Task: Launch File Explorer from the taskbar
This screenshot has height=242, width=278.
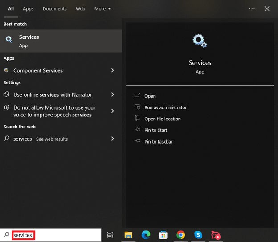Action: [128, 235]
